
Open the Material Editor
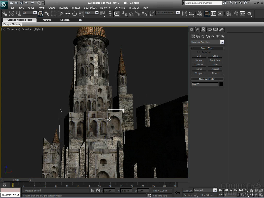228,13
